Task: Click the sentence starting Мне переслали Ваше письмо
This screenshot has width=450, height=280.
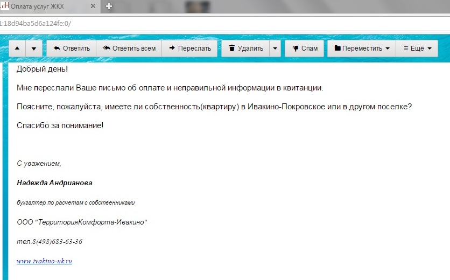Action: click(170, 88)
